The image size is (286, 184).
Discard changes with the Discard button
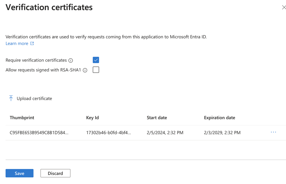click(55, 173)
